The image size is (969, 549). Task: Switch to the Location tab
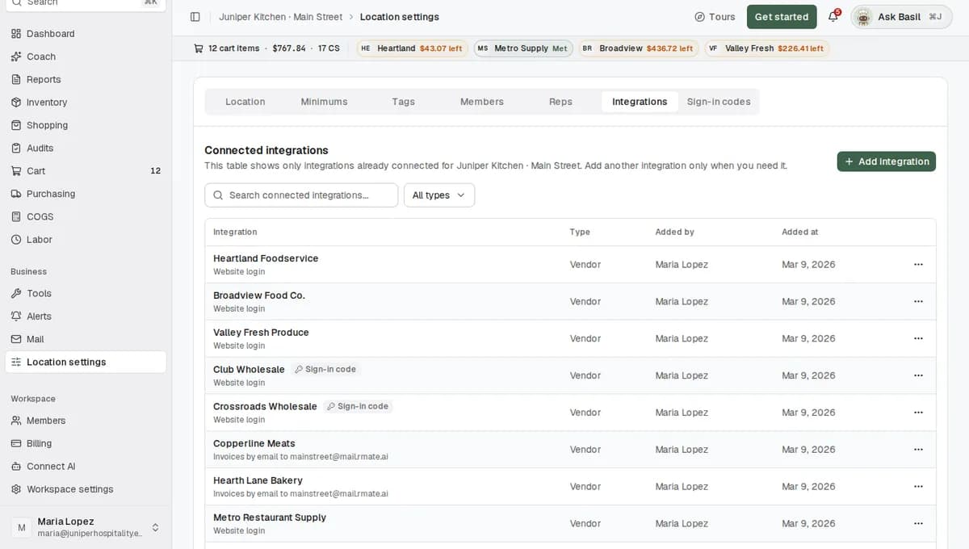(245, 102)
